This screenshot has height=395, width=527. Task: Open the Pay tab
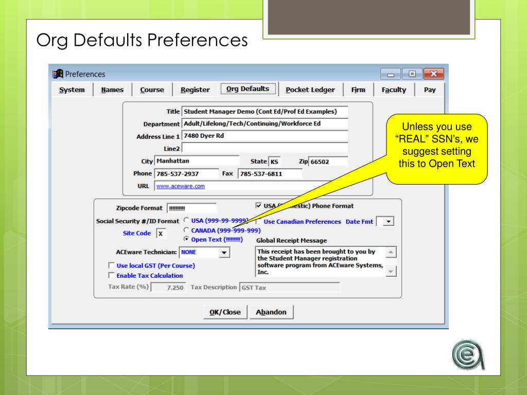(x=430, y=89)
